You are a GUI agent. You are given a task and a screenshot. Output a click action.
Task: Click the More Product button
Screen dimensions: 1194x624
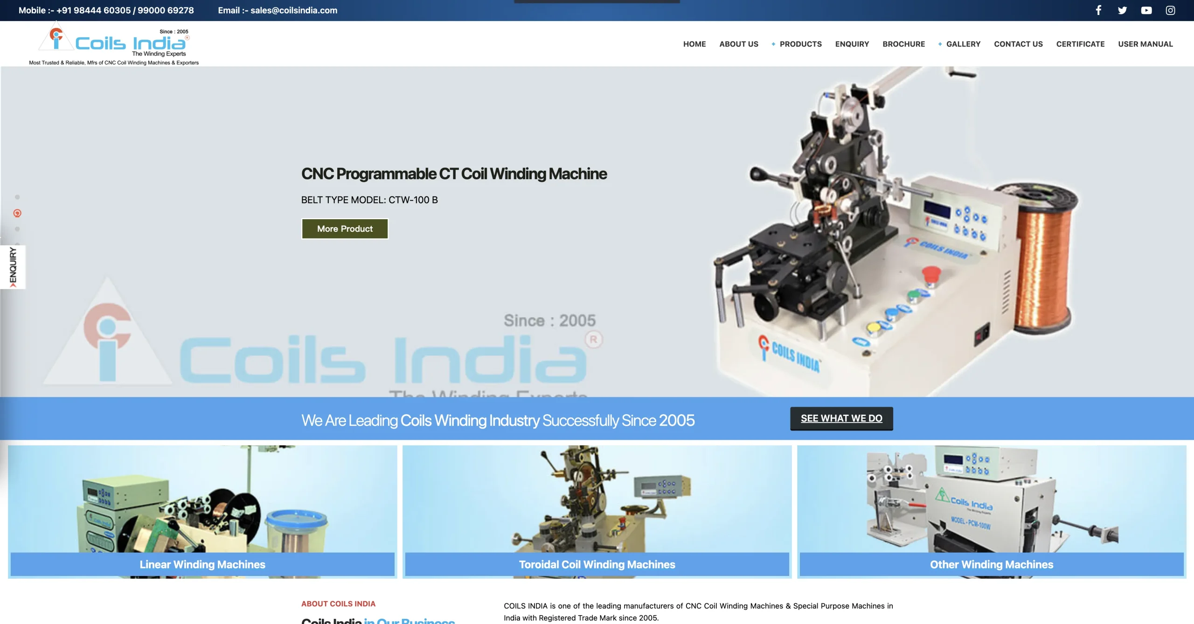pos(345,229)
